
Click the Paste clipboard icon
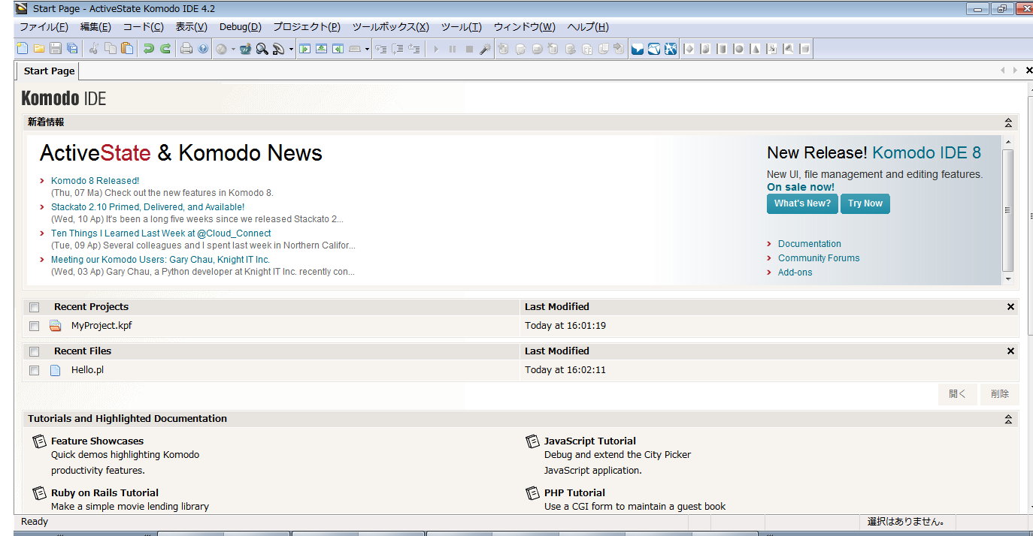pyautogui.click(x=127, y=49)
